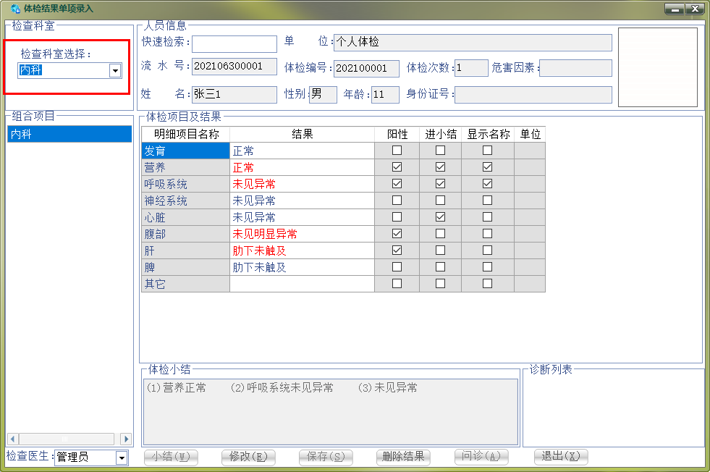Minimize the 体检结果单项录入 window
The height and width of the screenshot is (472, 710).
pyautogui.click(x=675, y=9)
